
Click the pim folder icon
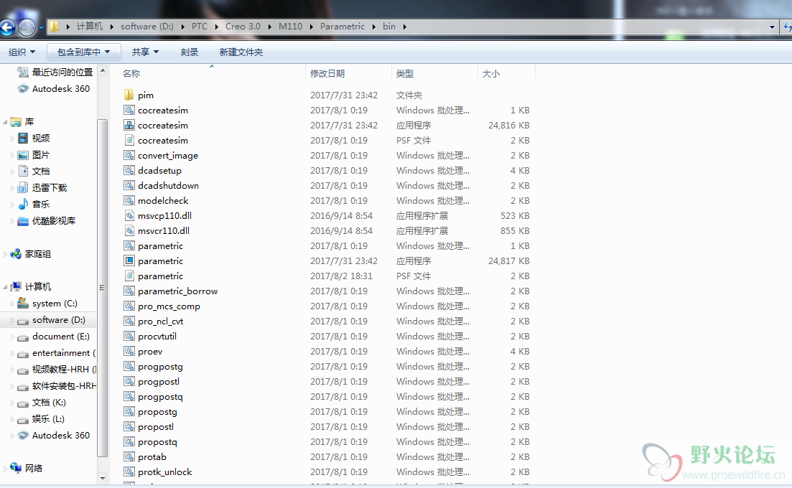click(129, 95)
